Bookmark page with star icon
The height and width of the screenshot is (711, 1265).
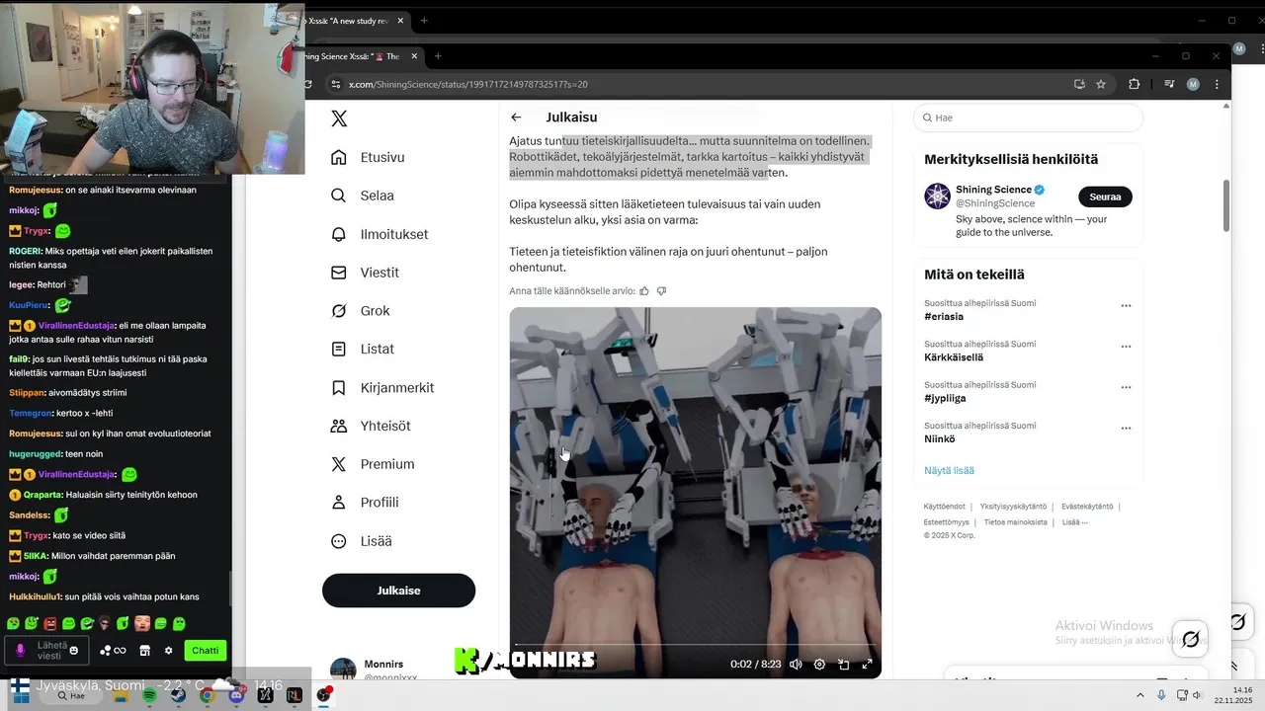click(1101, 84)
